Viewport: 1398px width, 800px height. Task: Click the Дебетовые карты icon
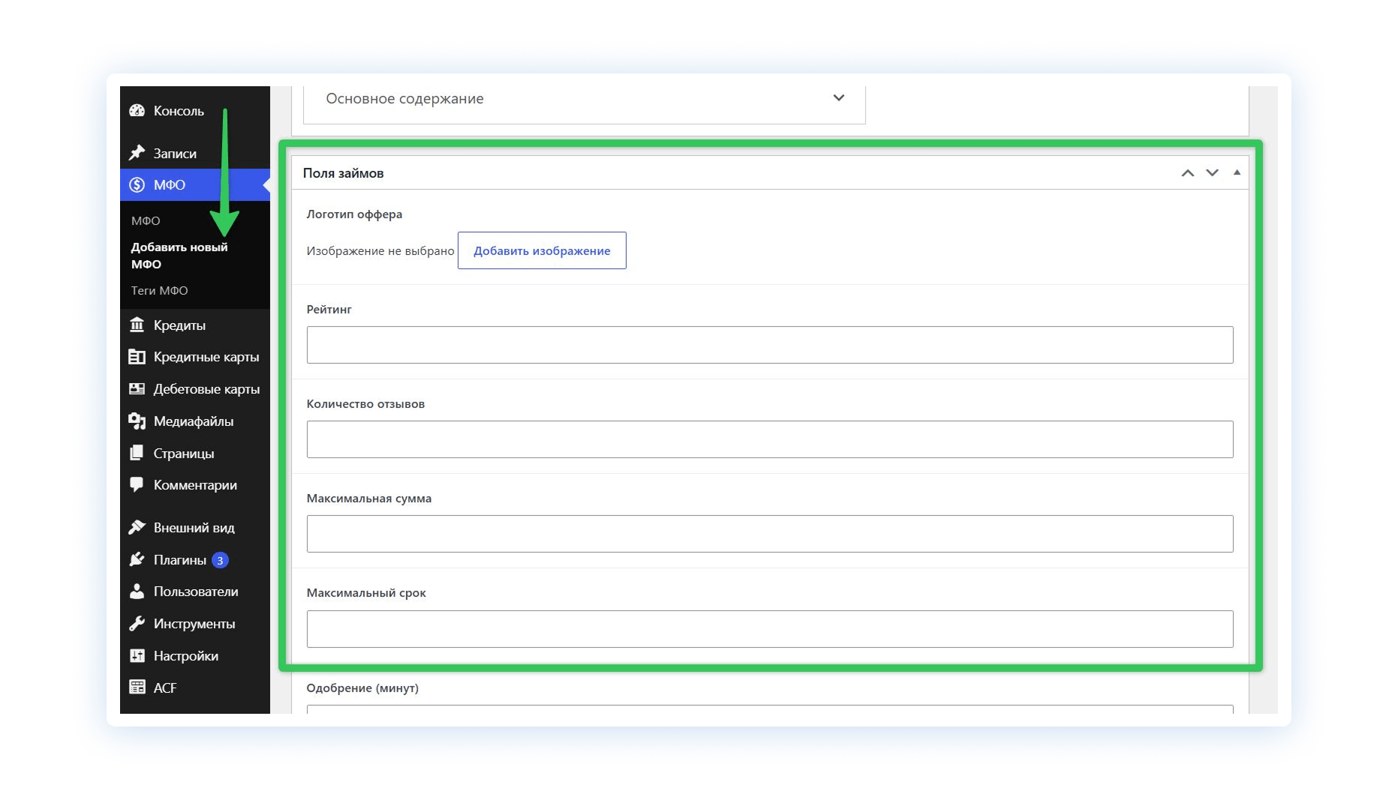pyautogui.click(x=137, y=389)
